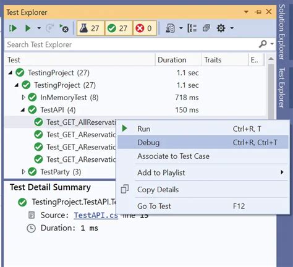293x267 pixels.
Task: Open Test Explorer settings gear
Action: 221,28
